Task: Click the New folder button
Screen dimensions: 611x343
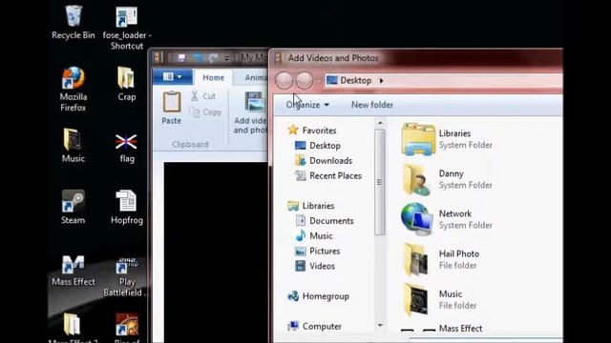Action: [372, 105]
